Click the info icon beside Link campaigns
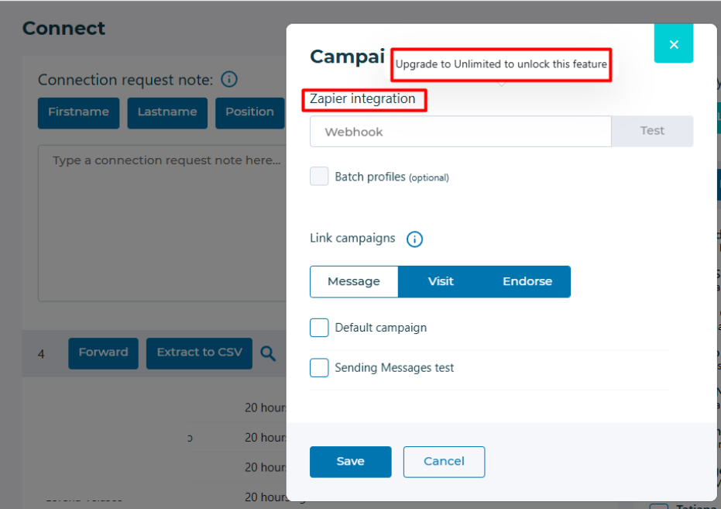Image resolution: width=721 pixels, height=509 pixels. pyautogui.click(x=414, y=239)
